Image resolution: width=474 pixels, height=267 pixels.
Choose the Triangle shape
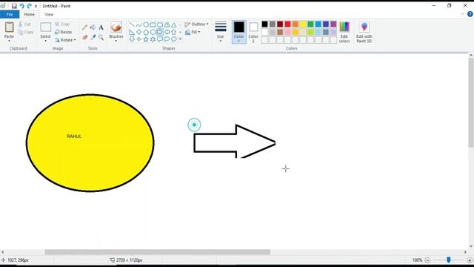[174, 24]
